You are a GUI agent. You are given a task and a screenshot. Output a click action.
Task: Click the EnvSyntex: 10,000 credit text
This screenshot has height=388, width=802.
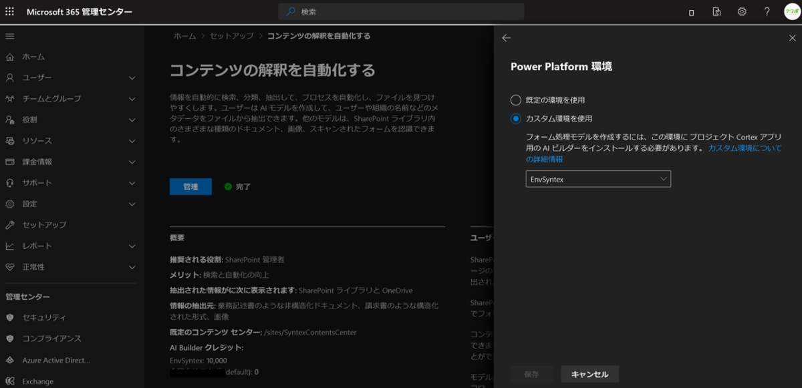198,361
